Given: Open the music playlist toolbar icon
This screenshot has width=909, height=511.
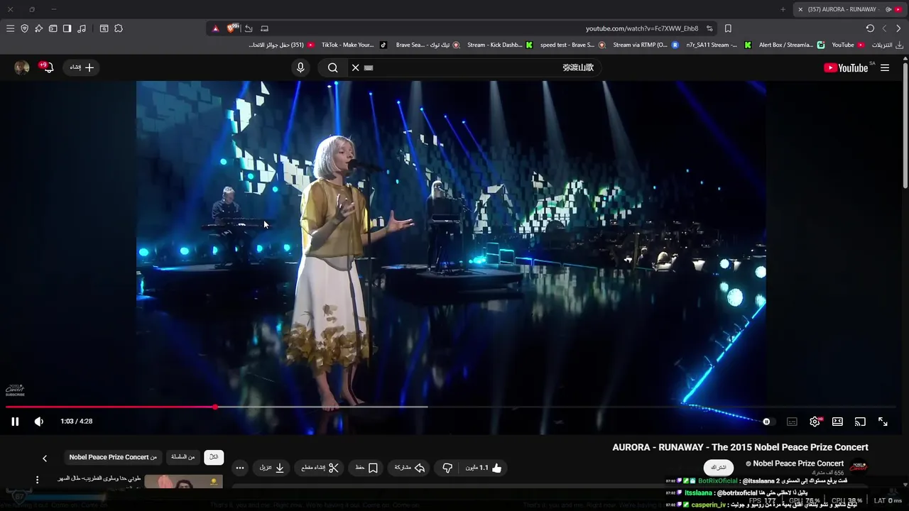Looking at the screenshot, I should click(x=82, y=28).
